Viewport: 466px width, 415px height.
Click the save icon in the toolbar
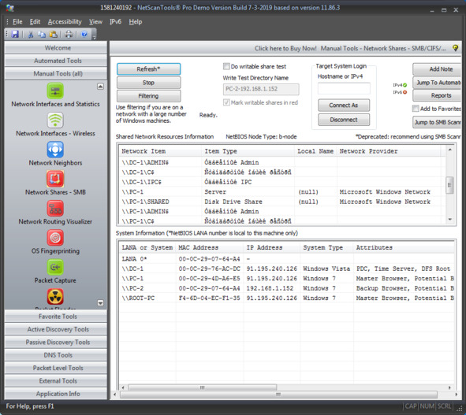tap(15, 34)
